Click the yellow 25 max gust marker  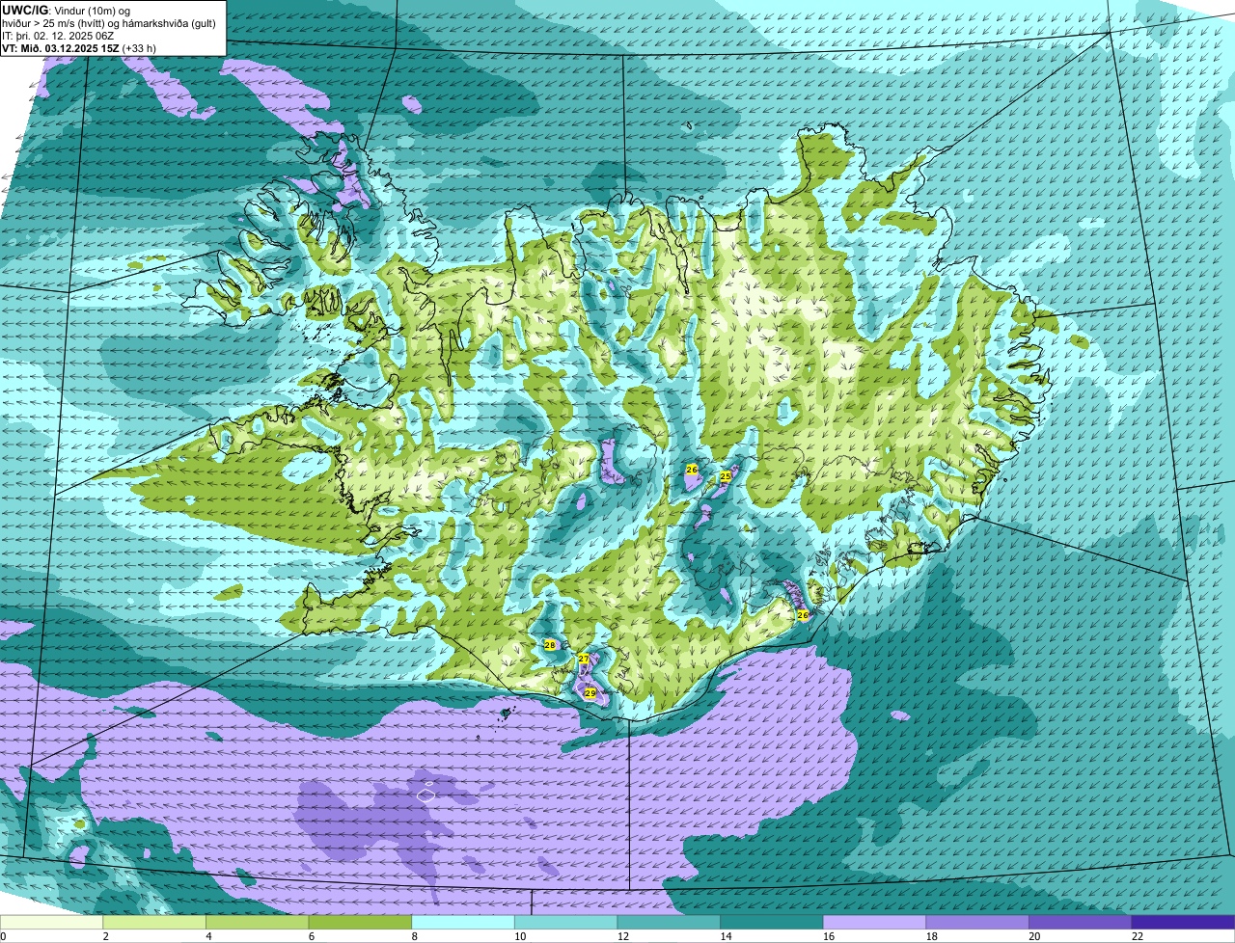(x=726, y=476)
